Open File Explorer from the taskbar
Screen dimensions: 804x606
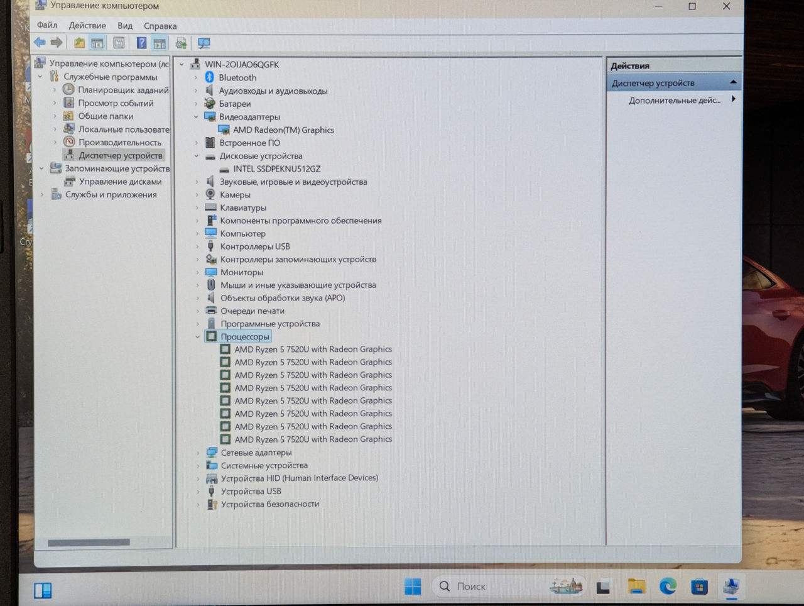[636, 587]
